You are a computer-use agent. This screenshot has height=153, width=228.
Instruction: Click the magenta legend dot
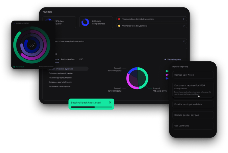click(167, 75)
